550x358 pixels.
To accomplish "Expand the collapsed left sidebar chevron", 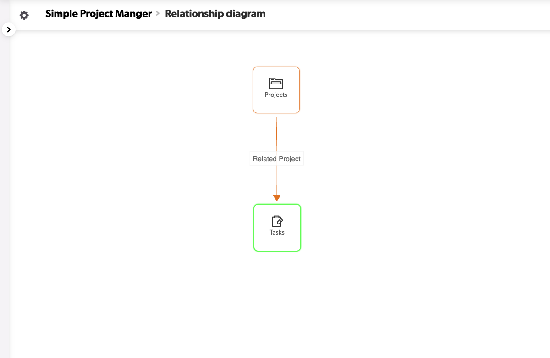I will 8,29.
